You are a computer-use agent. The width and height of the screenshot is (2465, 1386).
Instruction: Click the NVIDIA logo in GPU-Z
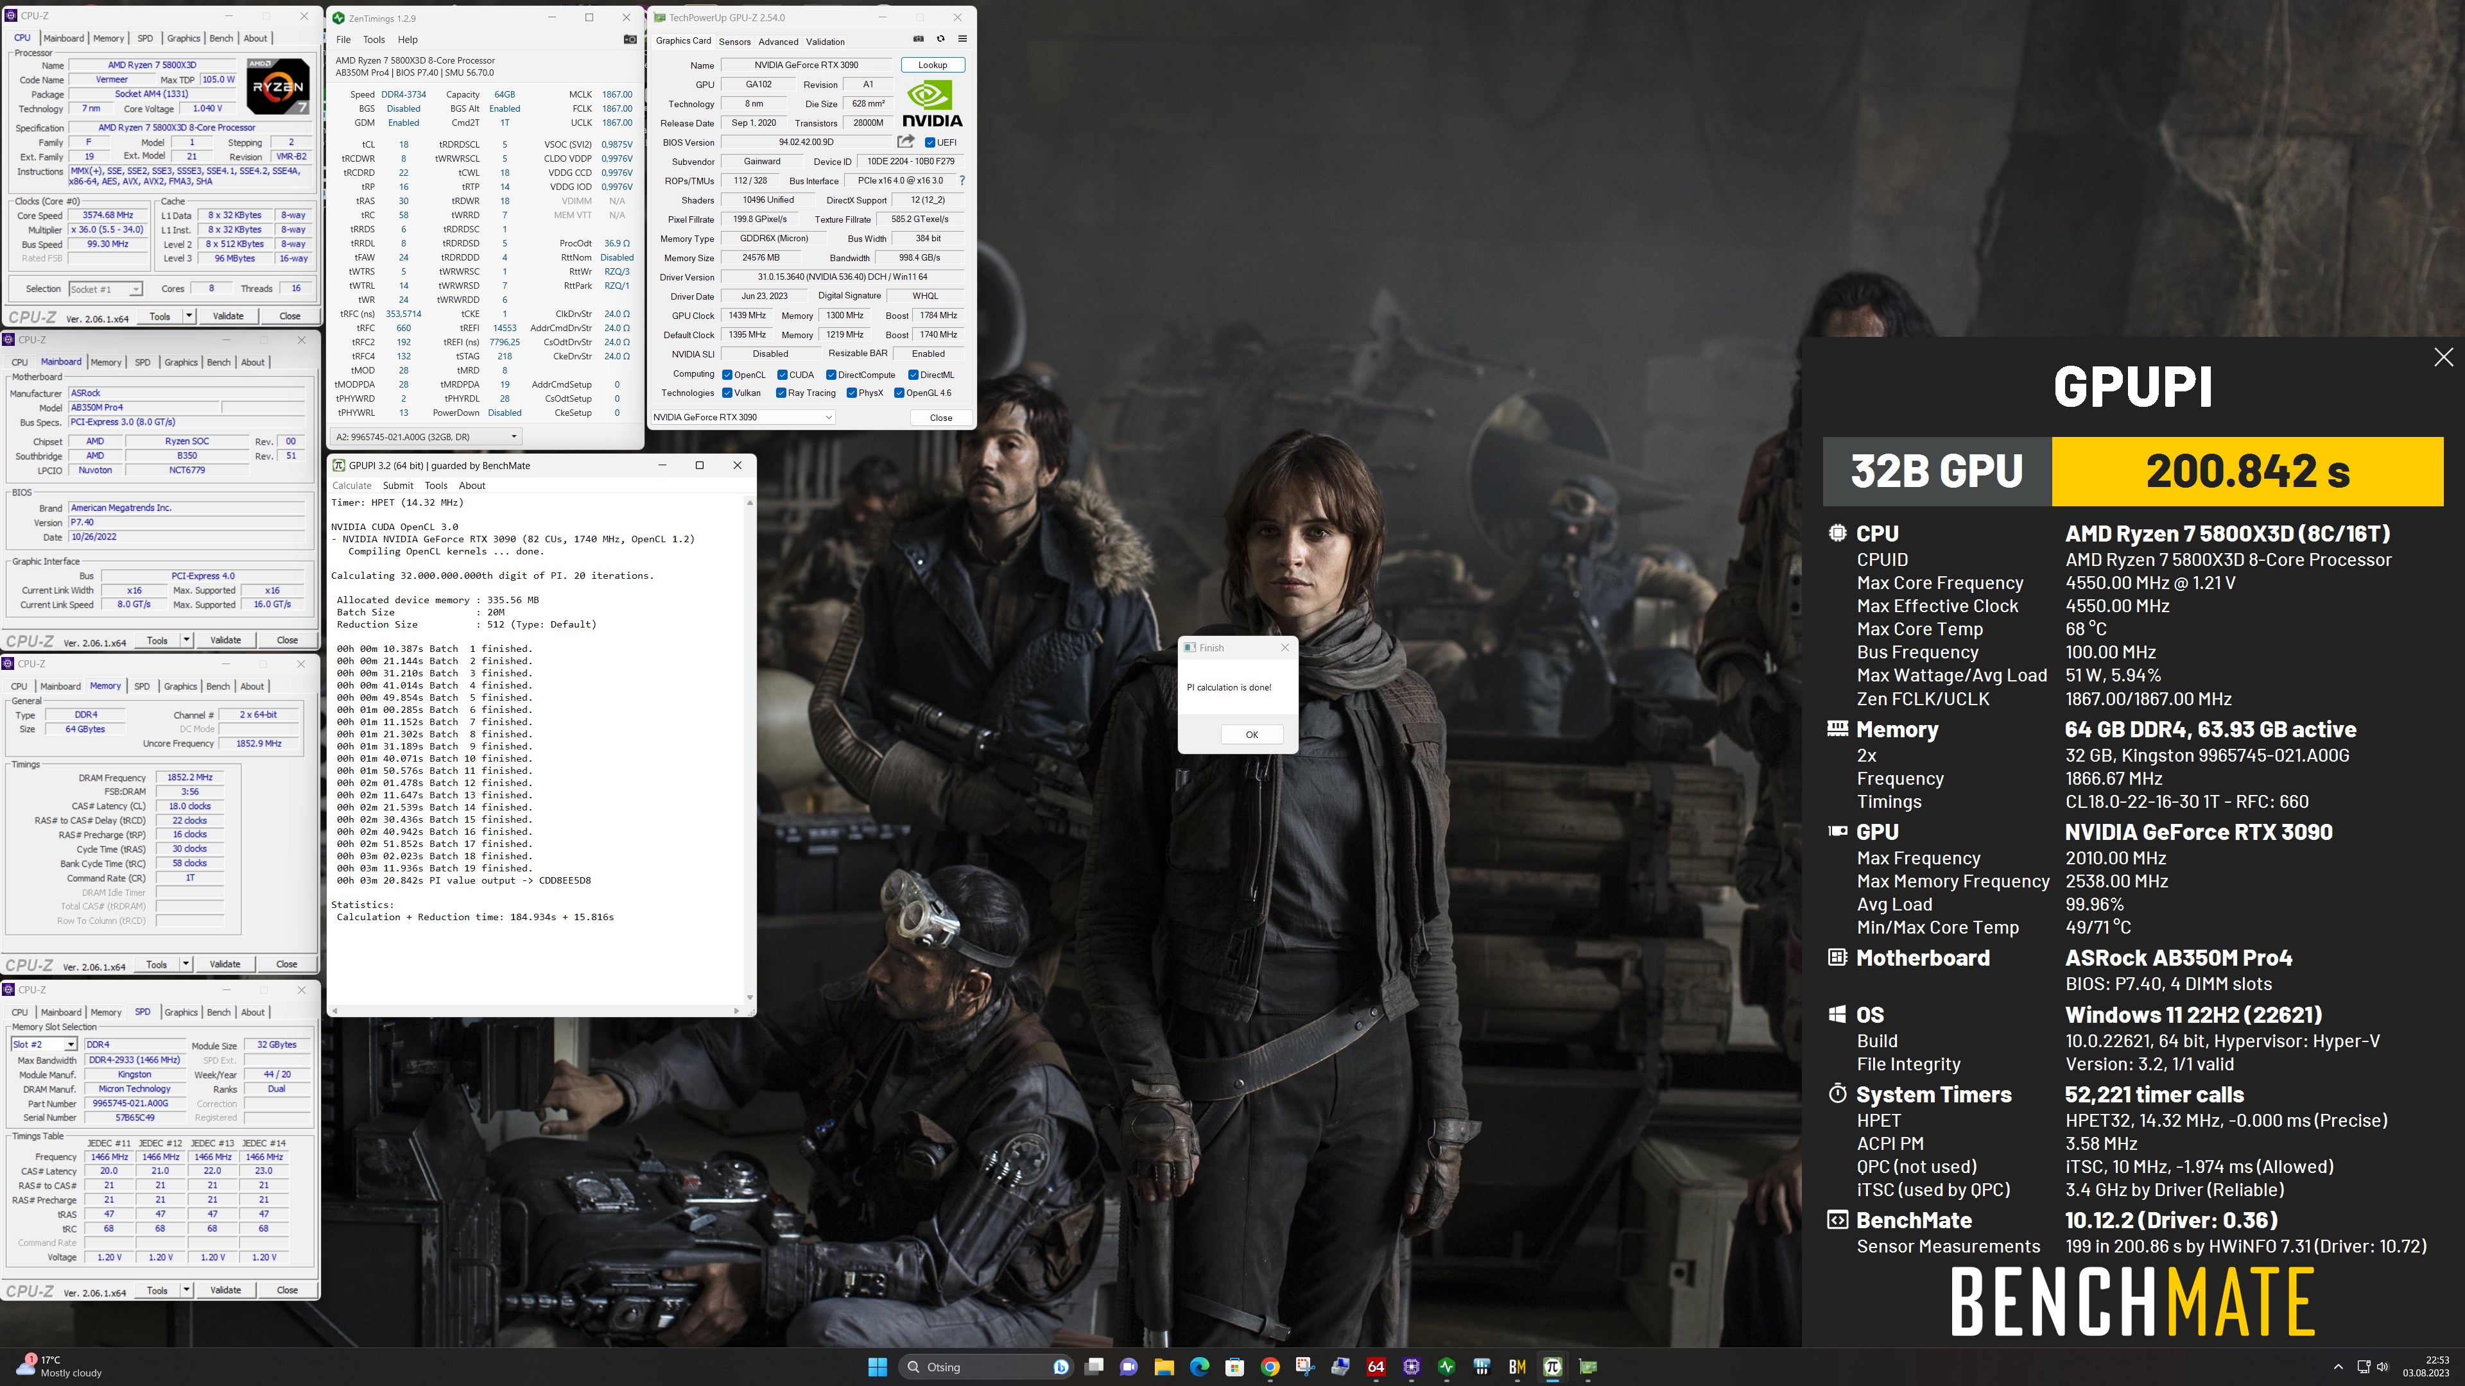[932, 103]
